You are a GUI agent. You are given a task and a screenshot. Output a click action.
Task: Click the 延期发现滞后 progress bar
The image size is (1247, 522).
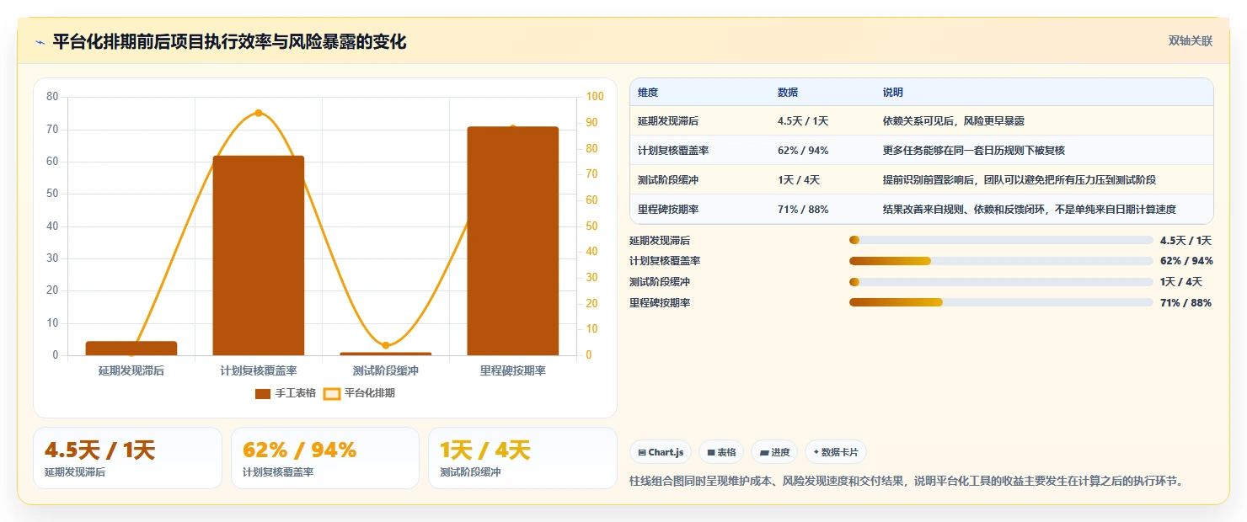click(1001, 240)
